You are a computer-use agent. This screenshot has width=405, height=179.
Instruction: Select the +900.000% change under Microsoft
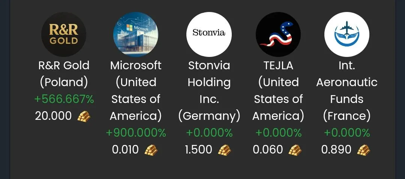136,133
